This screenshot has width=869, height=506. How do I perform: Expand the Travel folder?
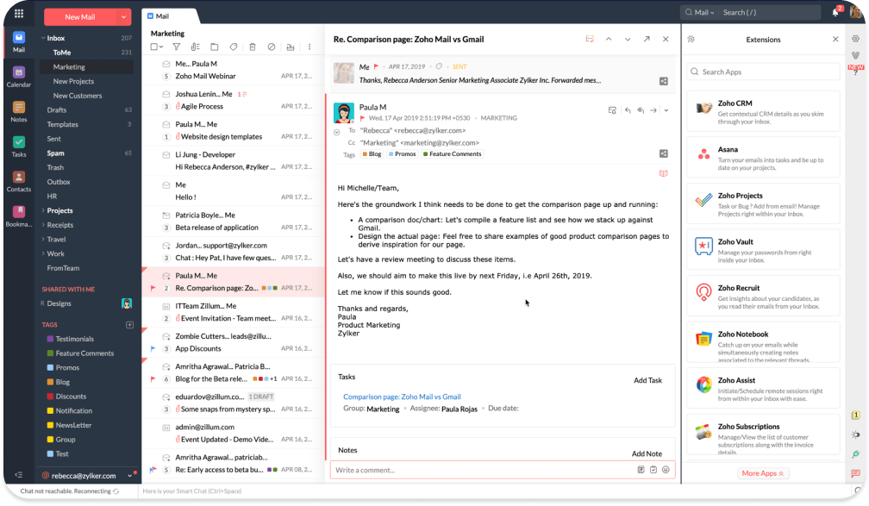click(43, 240)
